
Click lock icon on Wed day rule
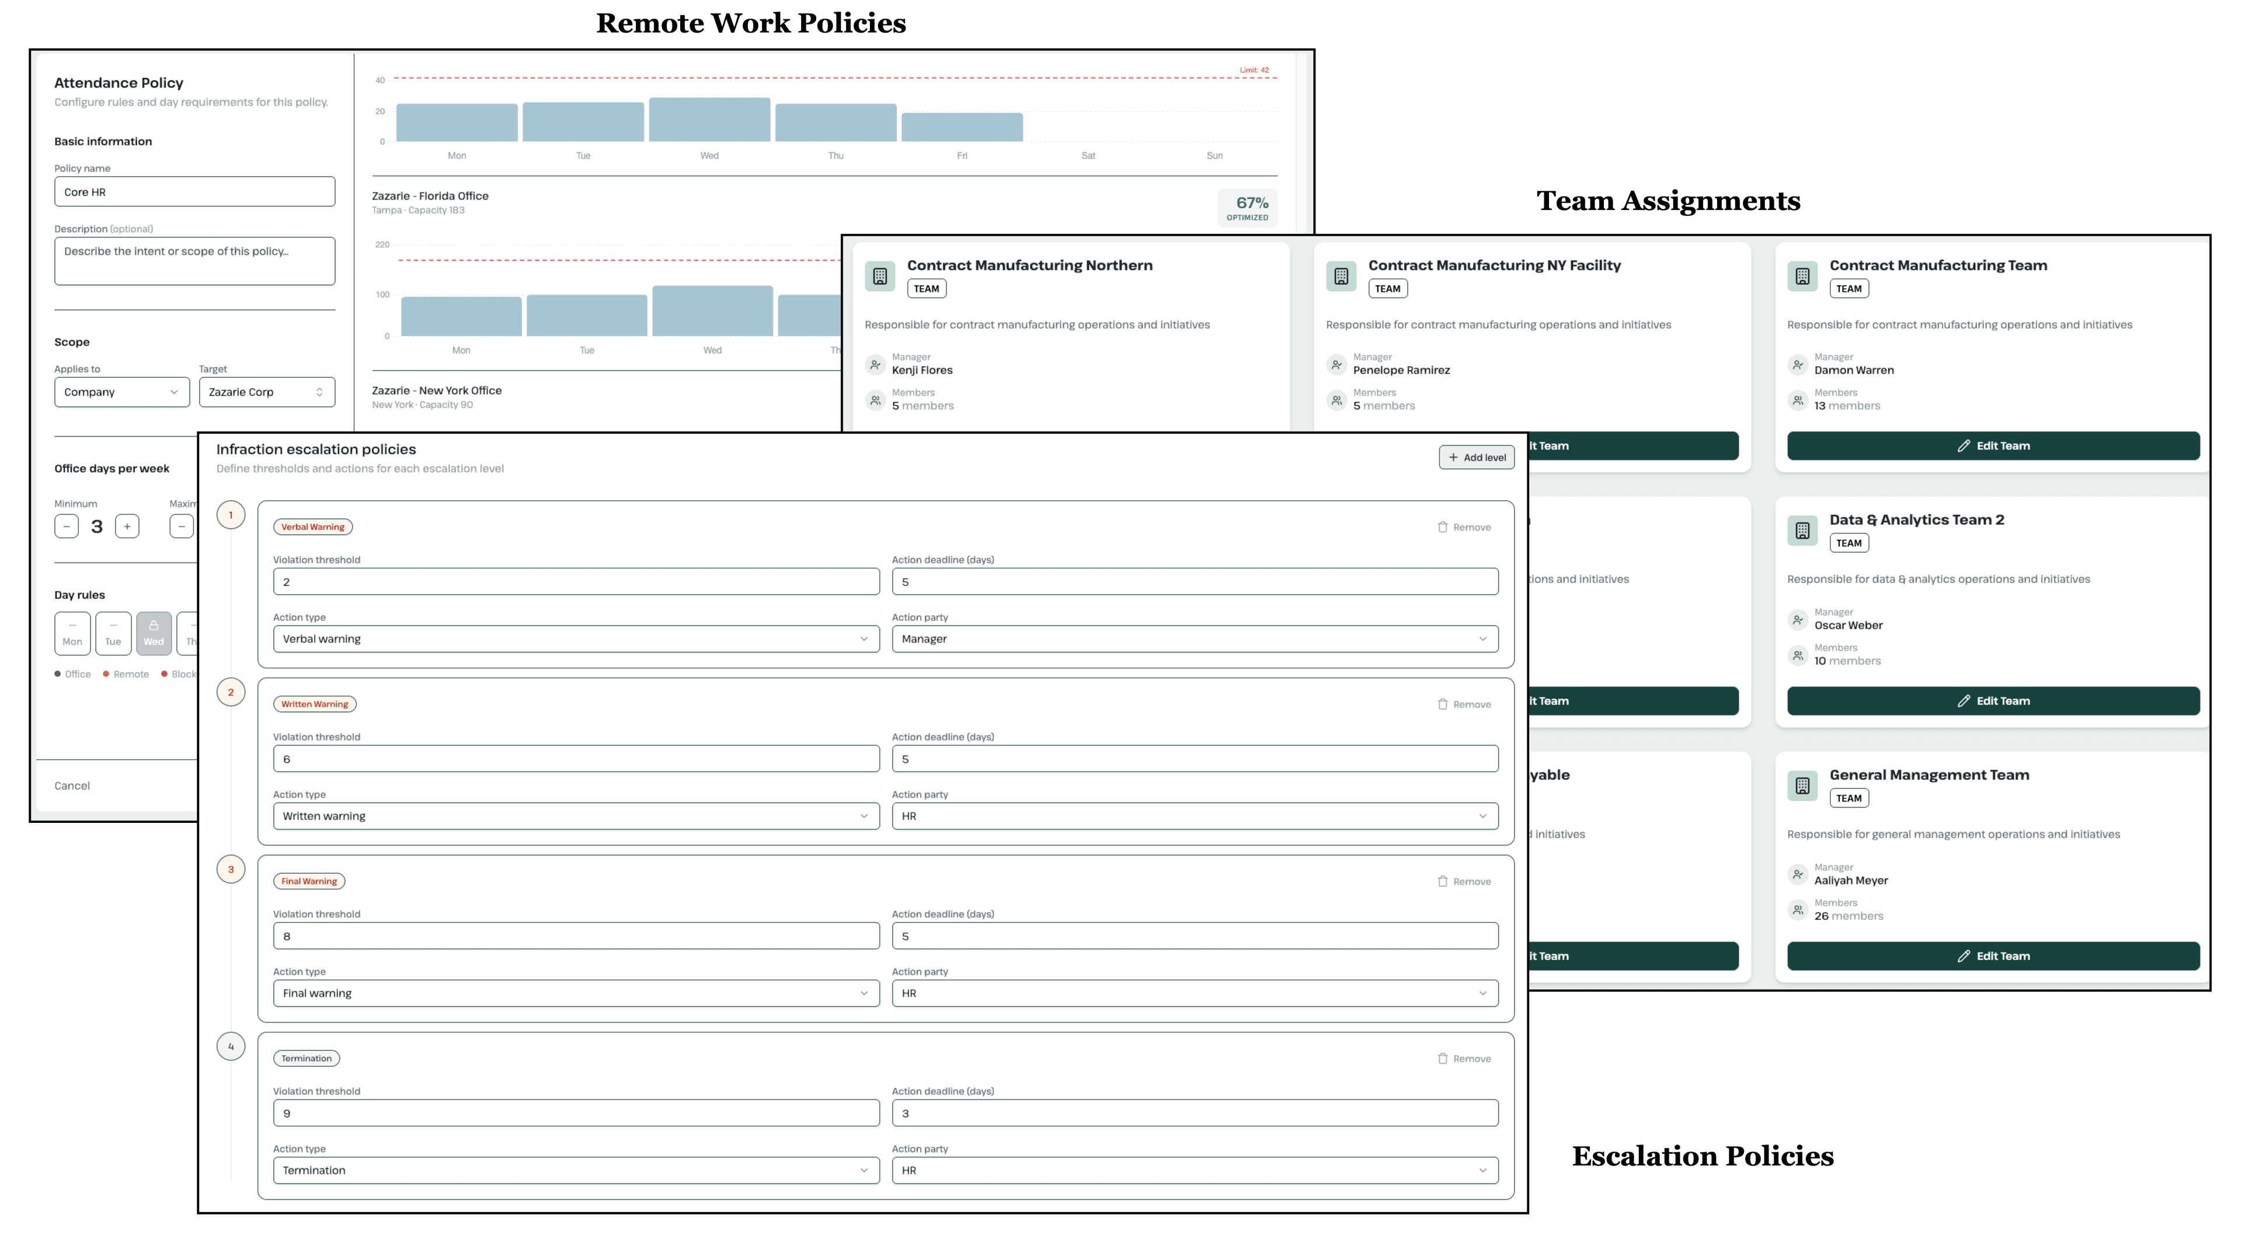coord(153,624)
